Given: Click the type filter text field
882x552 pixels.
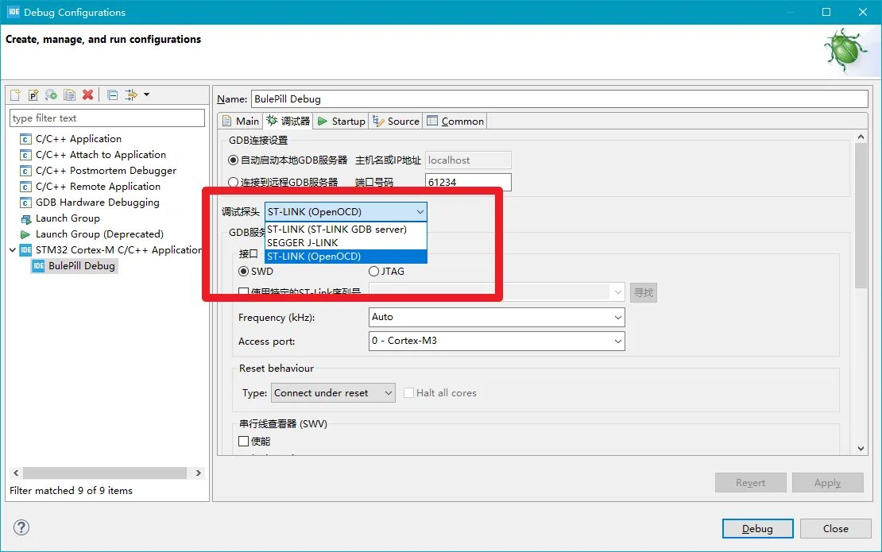Looking at the screenshot, I should coord(107,118).
